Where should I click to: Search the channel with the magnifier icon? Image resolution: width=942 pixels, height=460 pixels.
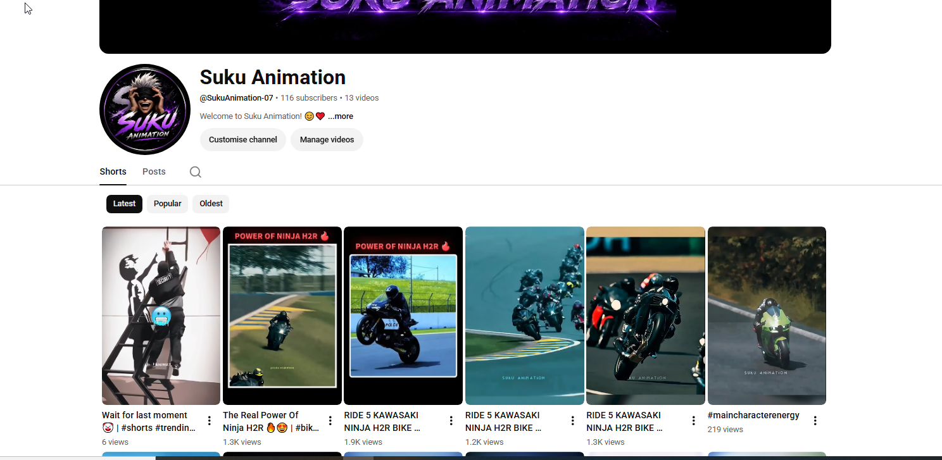196,172
